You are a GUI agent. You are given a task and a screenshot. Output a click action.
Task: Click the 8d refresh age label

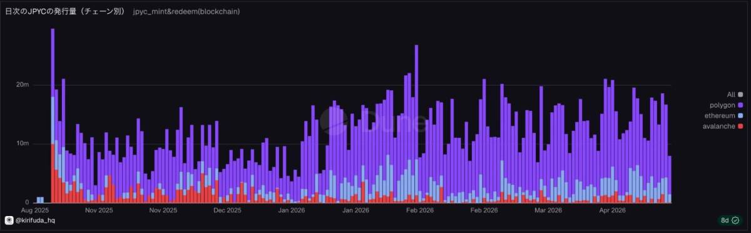(725, 220)
